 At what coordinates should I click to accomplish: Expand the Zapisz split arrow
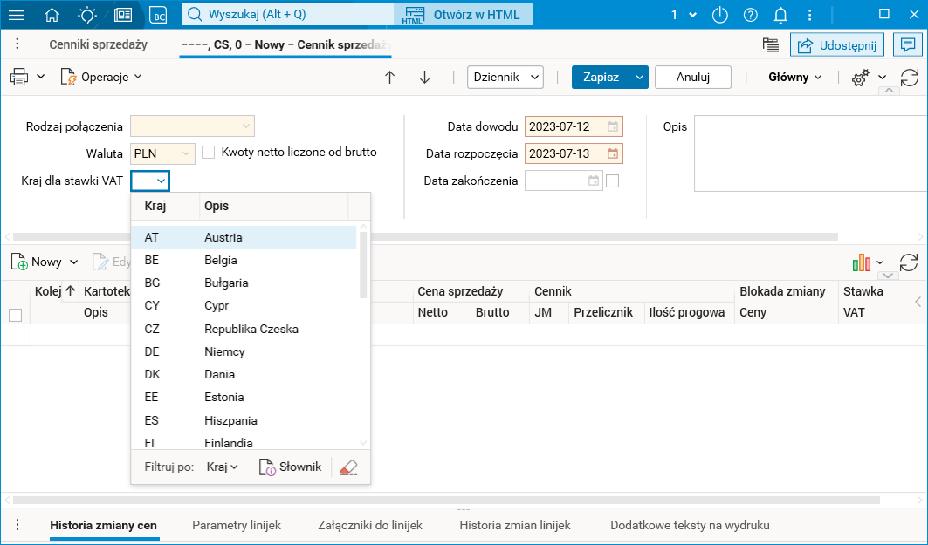[x=639, y=77]
